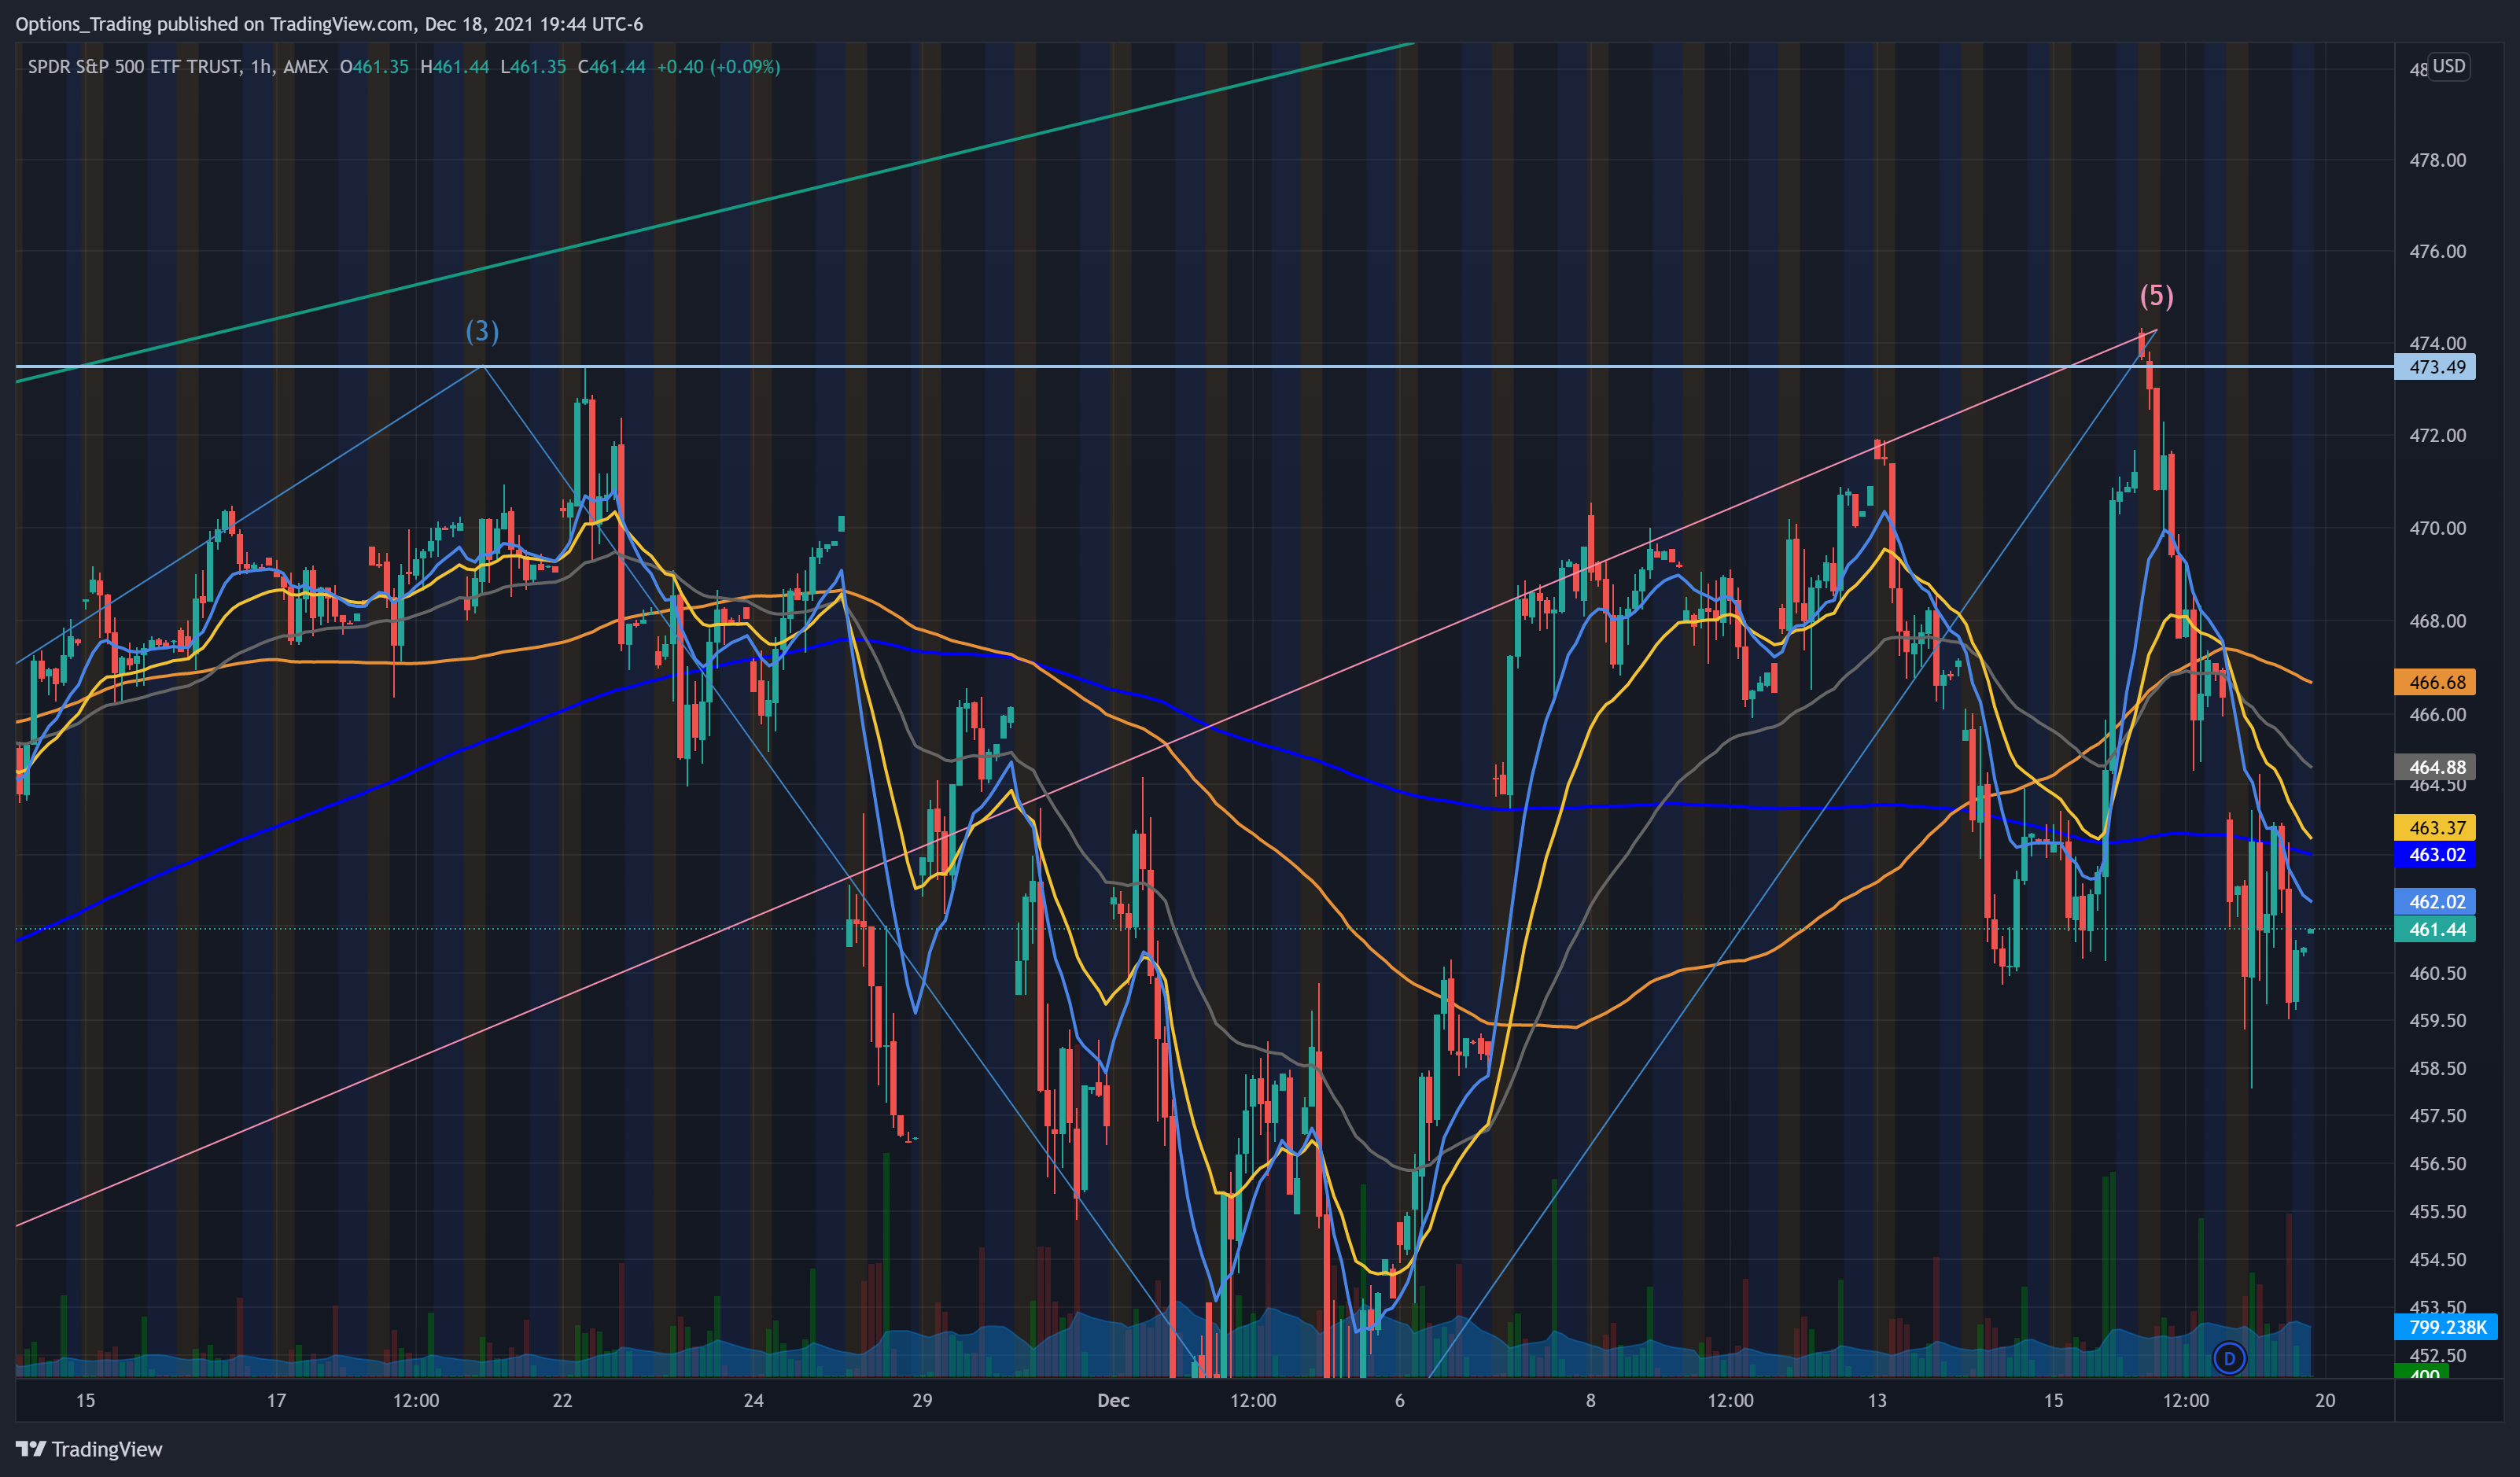This screenshot has height=1477, width=2520.
Task: Click the 455.50 price axis label
Action: pos(2437,1211)
